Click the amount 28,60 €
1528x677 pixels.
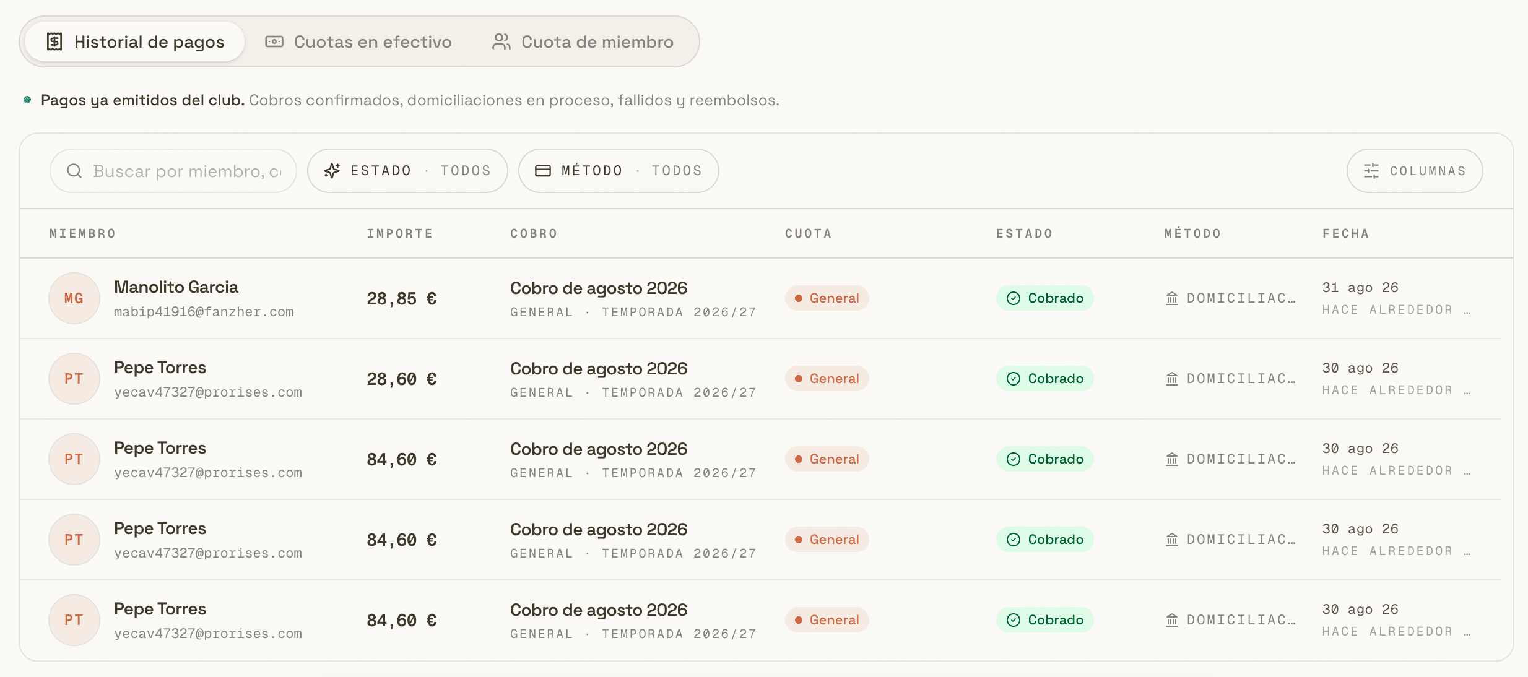coord(402,379)
